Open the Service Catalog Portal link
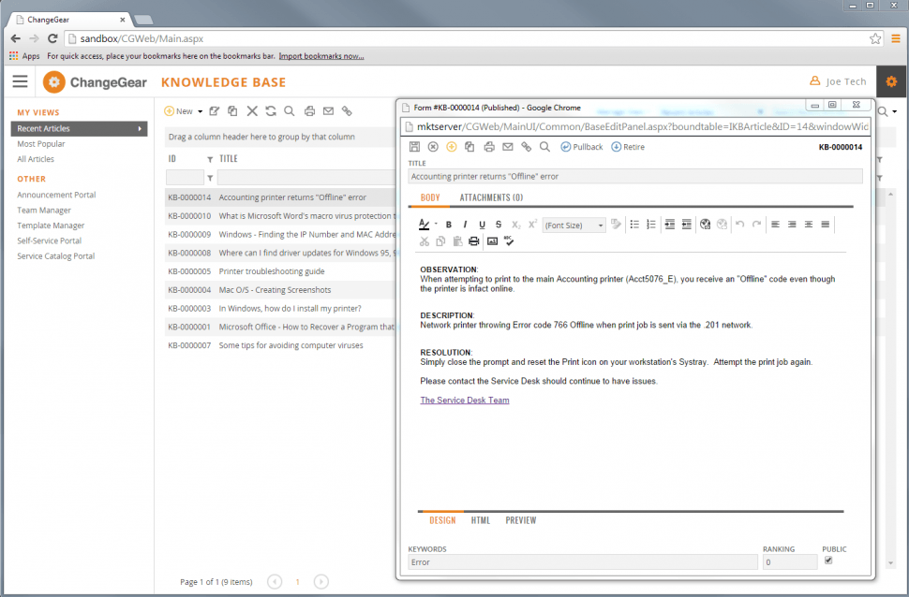Viewport: 909px width, 597px height. [x=55, y=256]
